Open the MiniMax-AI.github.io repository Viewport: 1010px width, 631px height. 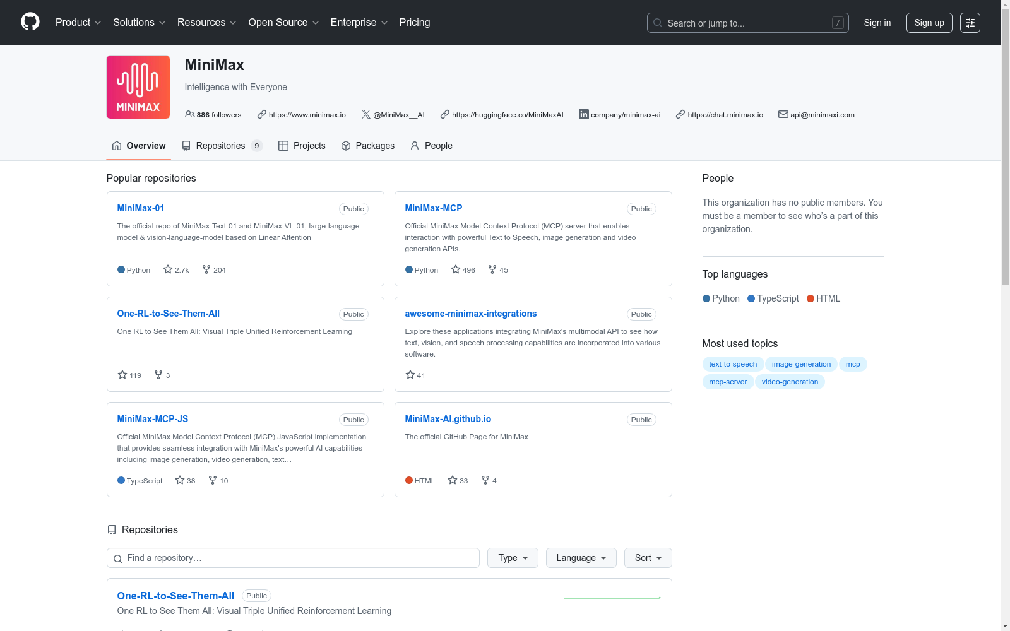448,419
